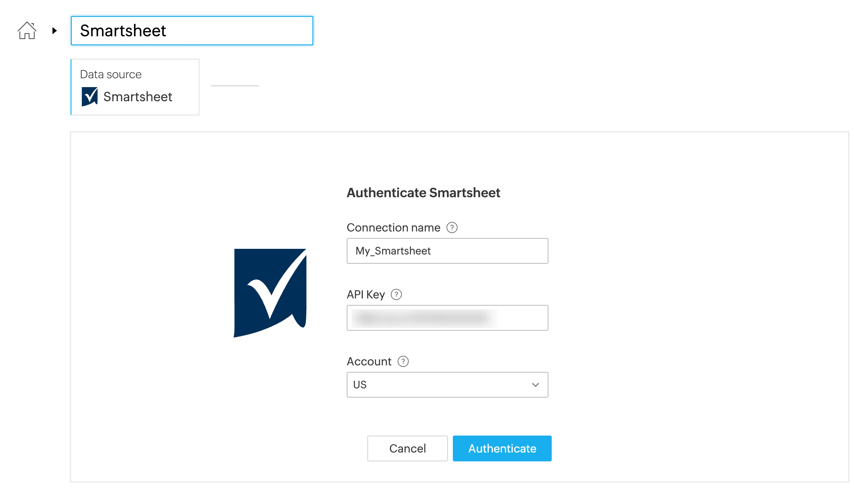This screenshot has width=854, height=488.
Task: Click the Account help question mark
Action: pyautogui.click(x=403, y=361)
